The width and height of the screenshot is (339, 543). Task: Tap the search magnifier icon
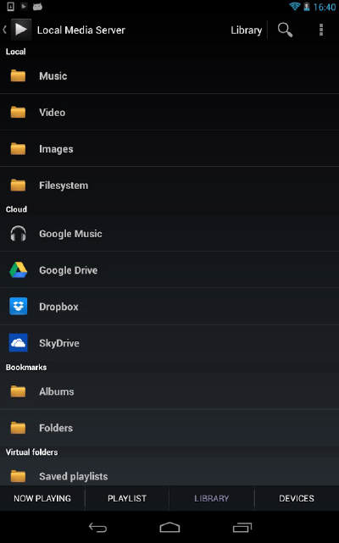pos(285,30)
